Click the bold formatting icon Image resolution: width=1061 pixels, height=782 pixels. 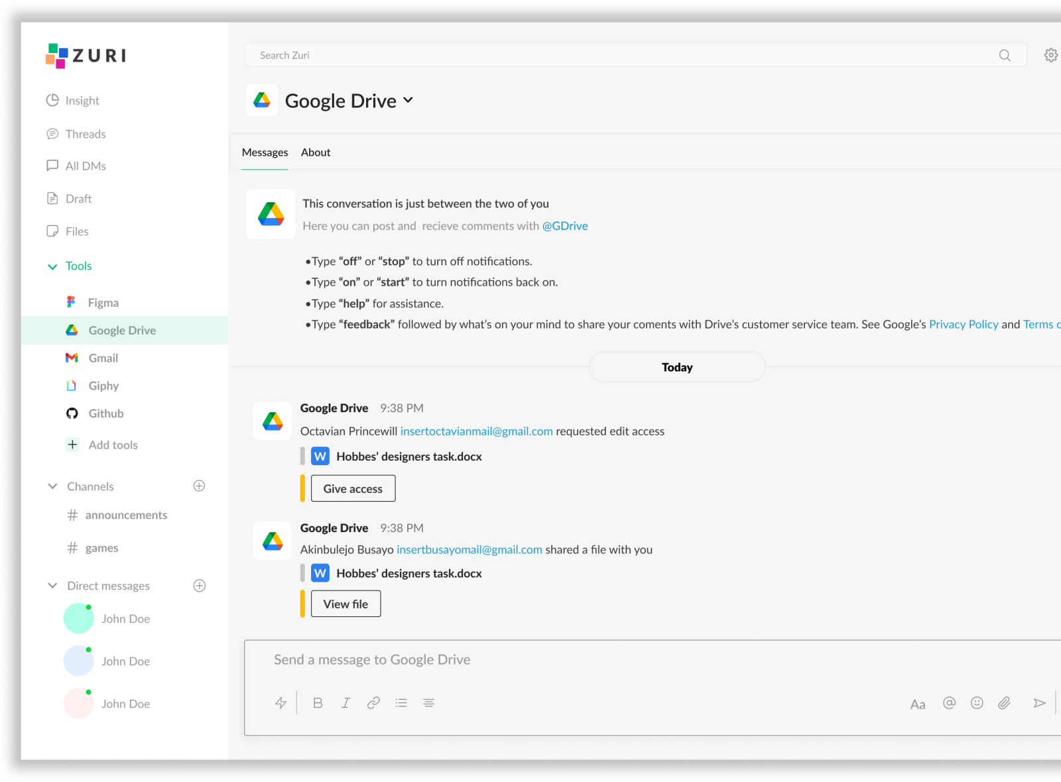[x=318, y=703]
